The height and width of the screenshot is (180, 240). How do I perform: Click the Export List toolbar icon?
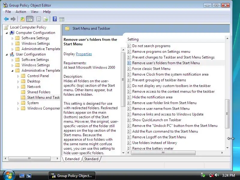pos(46,19)
